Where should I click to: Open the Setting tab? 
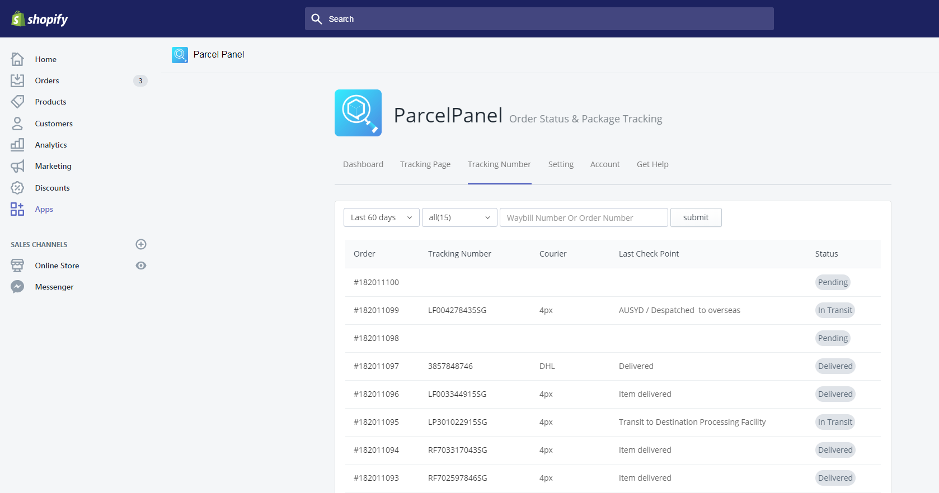(x=561, y=164)
